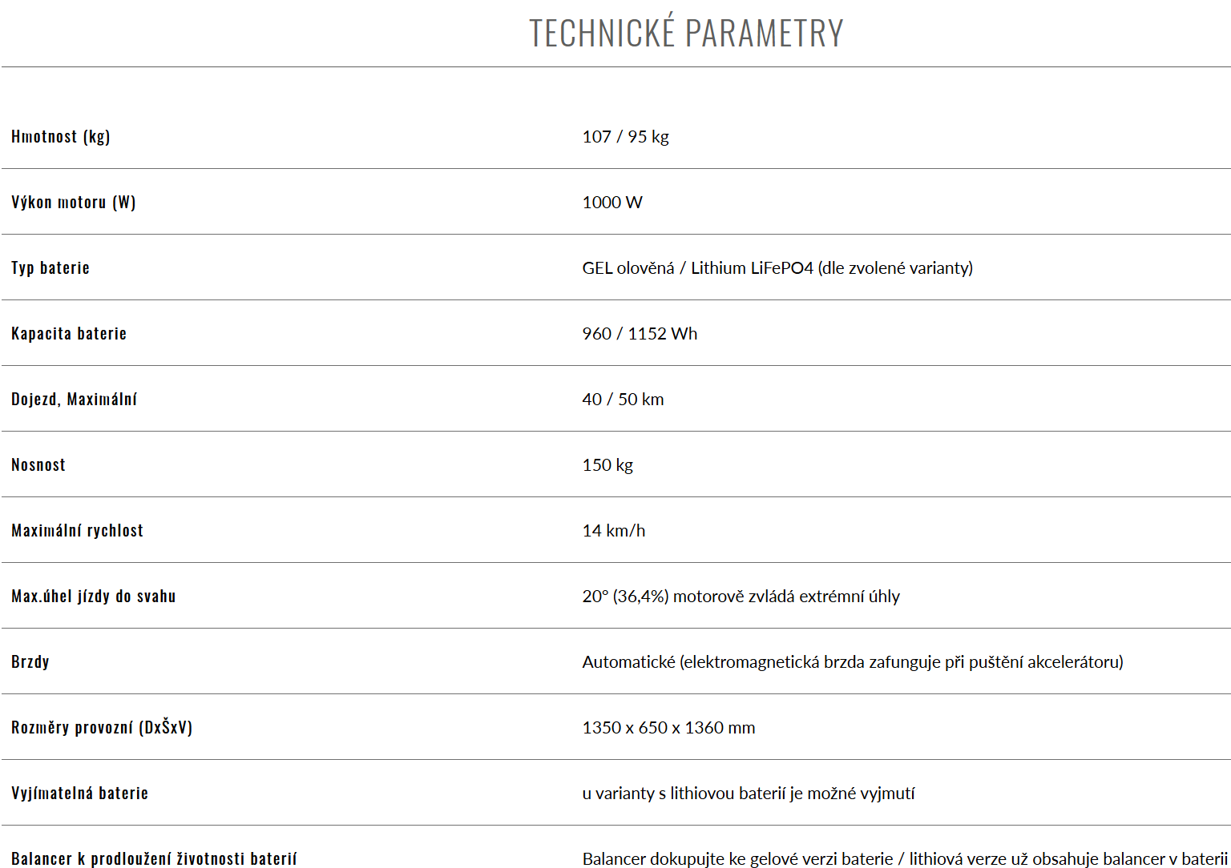This screenshot has width=1231, height=868.
Task: Select the Hmotnost (kg) label
Action: [61, 136]
